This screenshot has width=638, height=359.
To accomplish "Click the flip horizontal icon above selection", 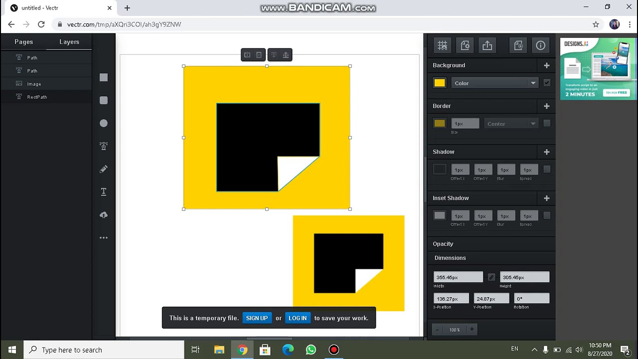I will pos(247,55).
